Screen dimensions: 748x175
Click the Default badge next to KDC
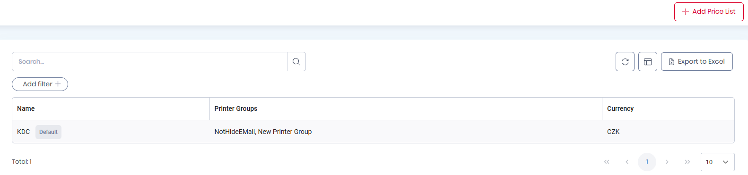48,132
